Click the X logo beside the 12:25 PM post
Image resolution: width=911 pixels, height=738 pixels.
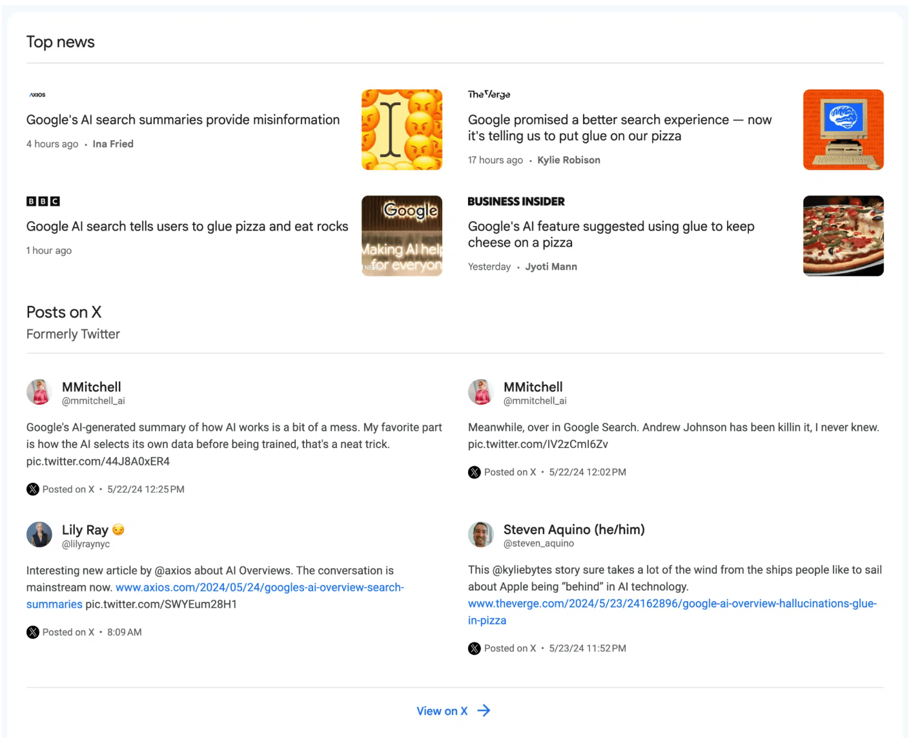pyautogui.click(x=33, y=489)
